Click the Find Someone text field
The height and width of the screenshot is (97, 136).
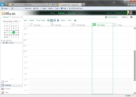(x=113, y=17)
